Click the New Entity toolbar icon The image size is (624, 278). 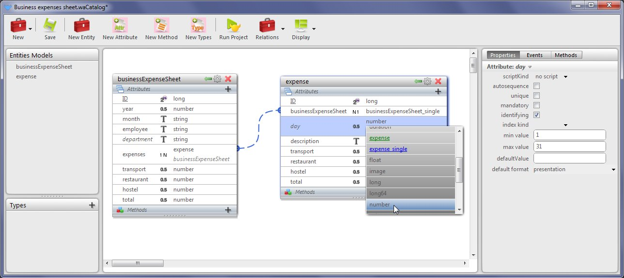[81, 26]
